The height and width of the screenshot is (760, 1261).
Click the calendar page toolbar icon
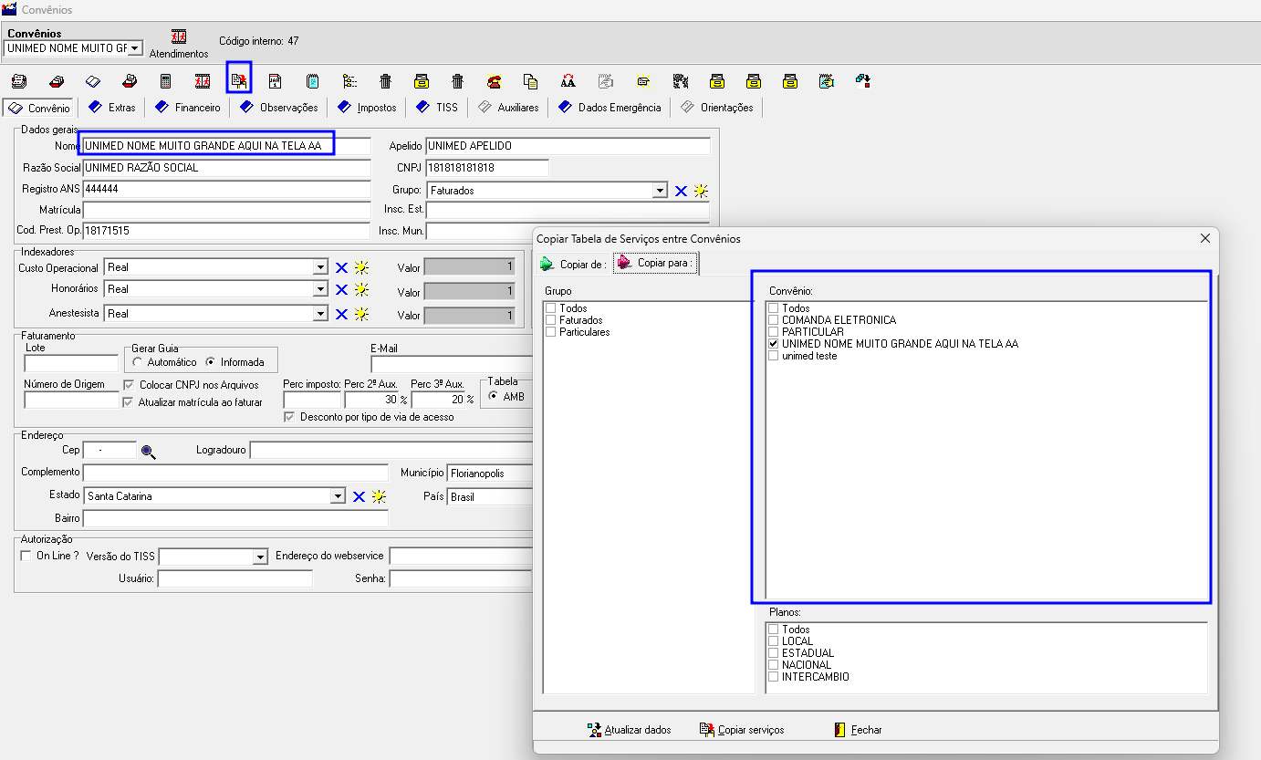[275, 81]
